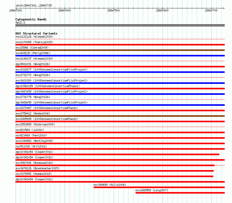Open variant esv2759412 (Redon2006)

[33, 113]
